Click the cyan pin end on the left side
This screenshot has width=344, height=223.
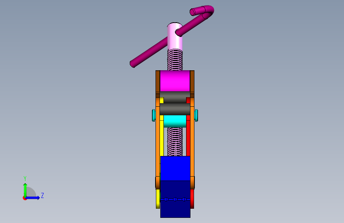click(x=154, y=115)
